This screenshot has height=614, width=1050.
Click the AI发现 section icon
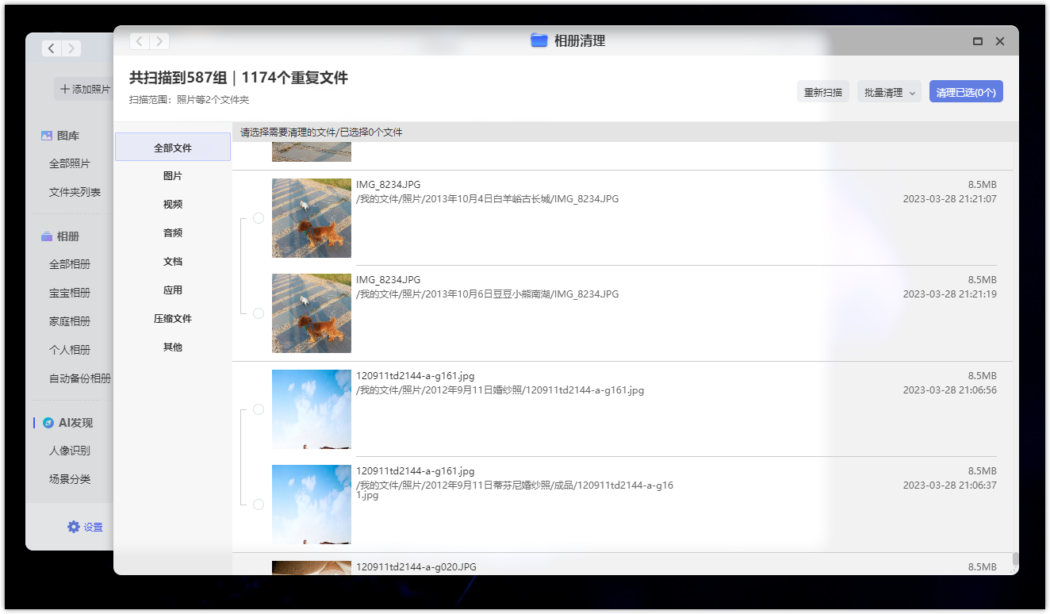[x=48, y=423]
